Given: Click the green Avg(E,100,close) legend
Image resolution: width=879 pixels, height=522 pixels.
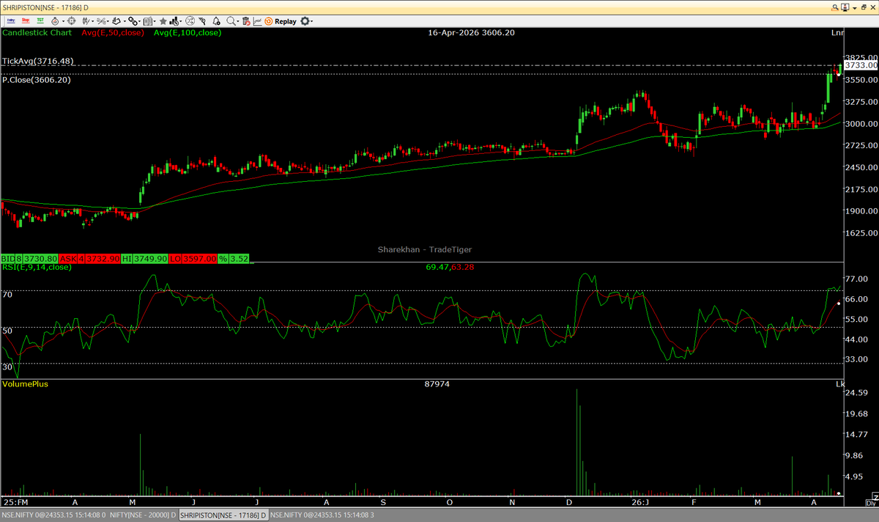Looking at the screenshot, I should (188, 32).
